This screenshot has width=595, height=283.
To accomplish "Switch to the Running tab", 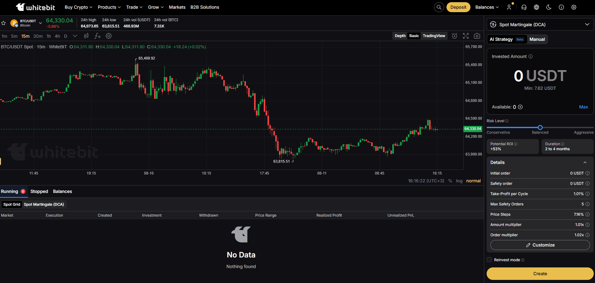I will point(13,191).
